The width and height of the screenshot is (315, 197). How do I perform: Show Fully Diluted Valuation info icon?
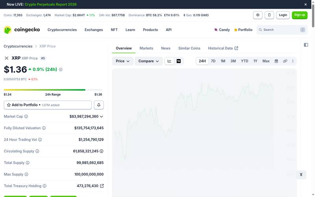point(44,128)
